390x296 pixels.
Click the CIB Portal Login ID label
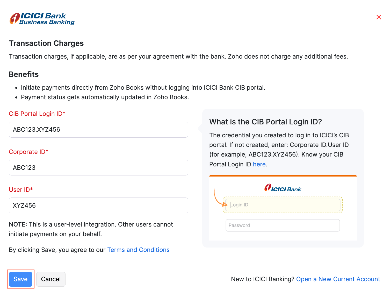coord(37,114)
